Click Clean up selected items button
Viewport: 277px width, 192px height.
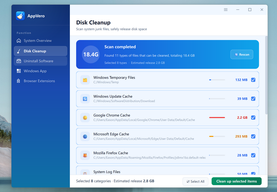[x=236, y=181]
